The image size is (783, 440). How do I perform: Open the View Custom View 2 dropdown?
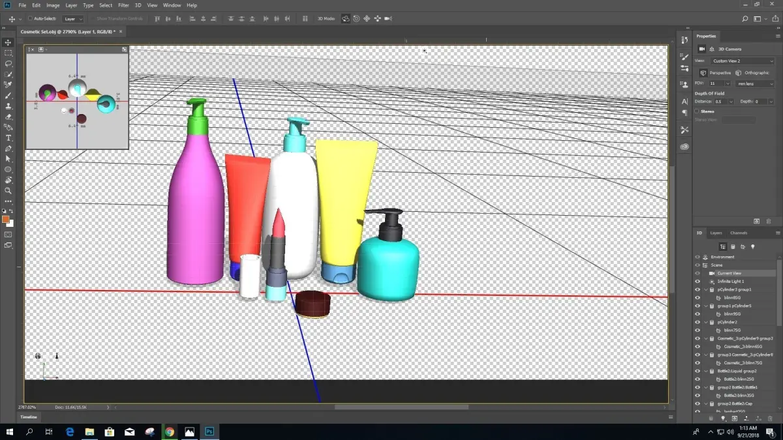[742, 61]
